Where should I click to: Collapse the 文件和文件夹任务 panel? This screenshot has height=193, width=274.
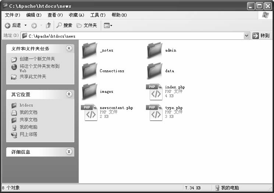point(69,48)
